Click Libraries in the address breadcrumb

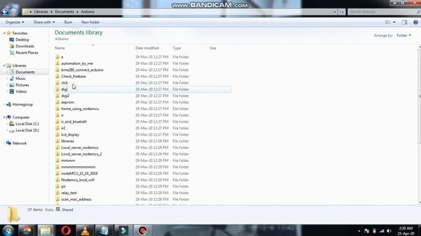click(x=41, y=12)
